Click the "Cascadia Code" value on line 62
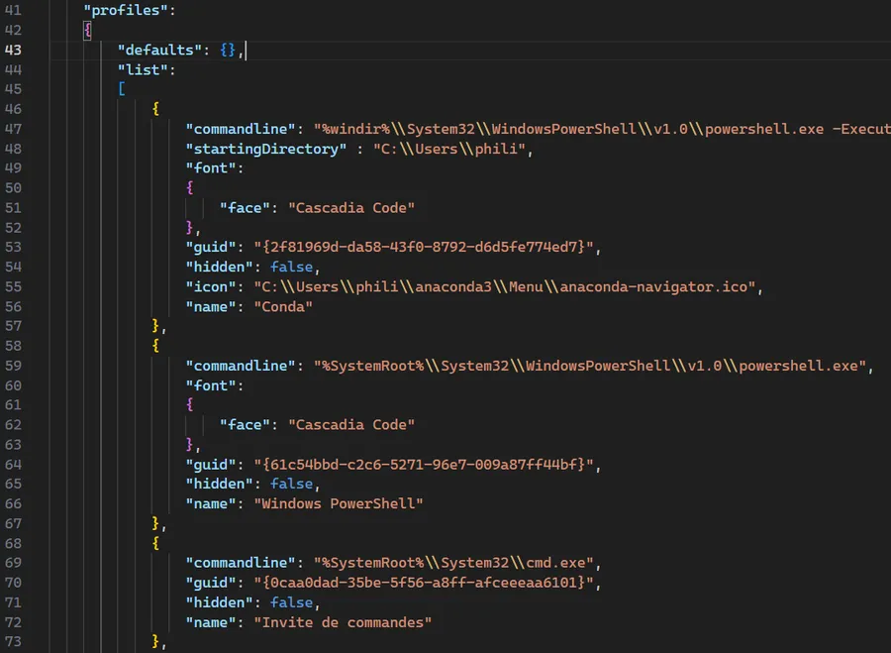The width and height of the screenshot is (891, 653). pyautogui.click(x=351, y=425)
